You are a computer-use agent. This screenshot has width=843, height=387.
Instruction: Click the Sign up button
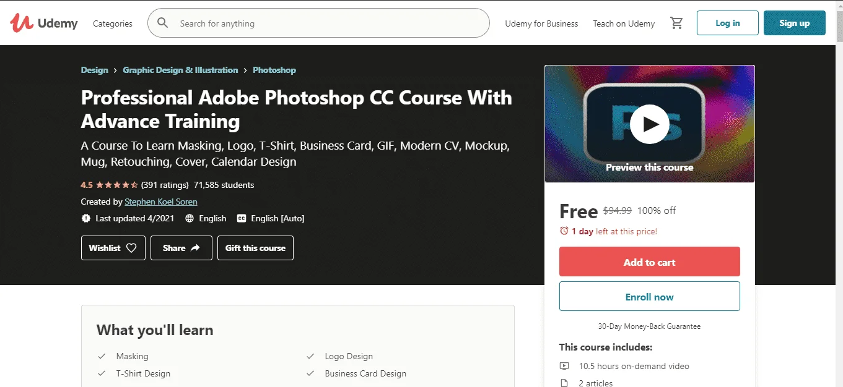tap(795, 23)
